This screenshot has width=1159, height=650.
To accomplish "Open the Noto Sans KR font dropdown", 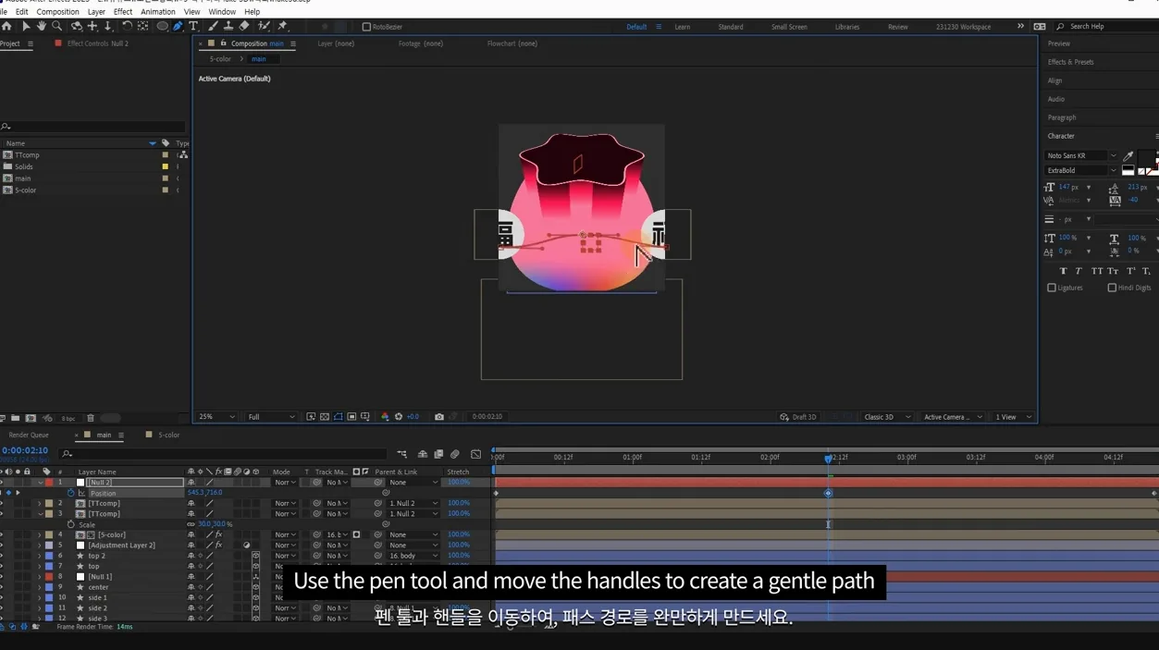I will [x=1080, y=156].
